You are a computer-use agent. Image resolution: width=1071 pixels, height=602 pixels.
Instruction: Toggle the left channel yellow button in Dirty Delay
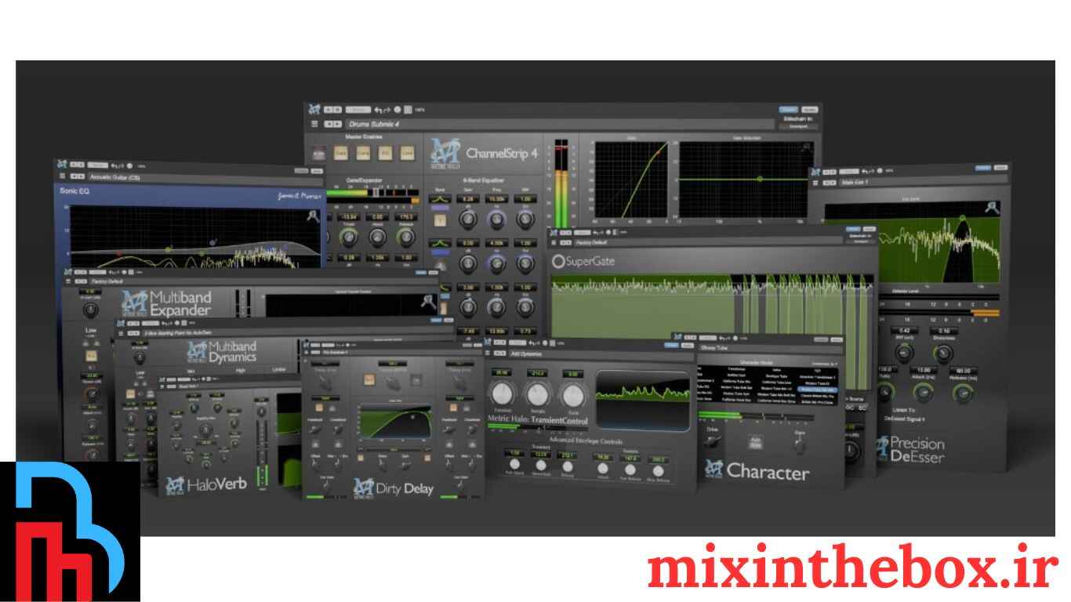(321, 408)
